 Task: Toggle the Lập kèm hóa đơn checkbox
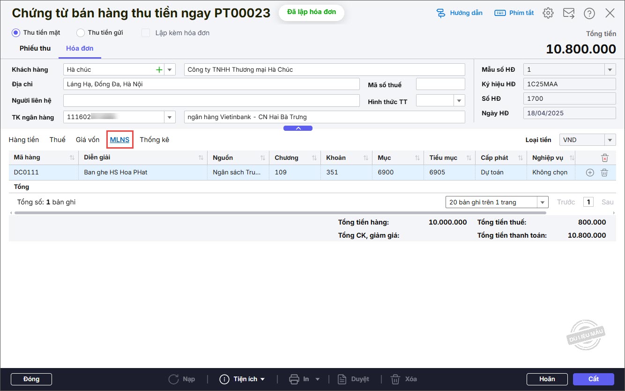pyautogui.click(x=146, y=33)
